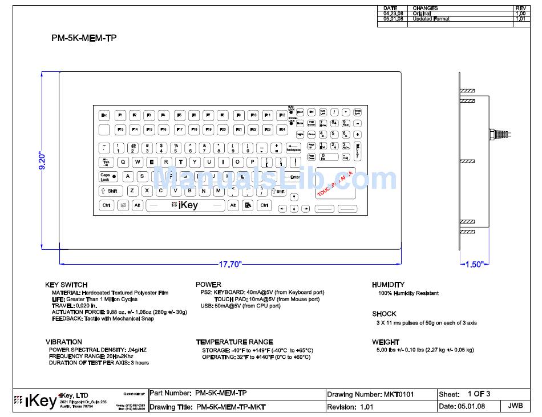Viewport: 542px width, 417px height.
Task: Select the 100% Humidity Resistant text
Action: click(x=408, y=293)
